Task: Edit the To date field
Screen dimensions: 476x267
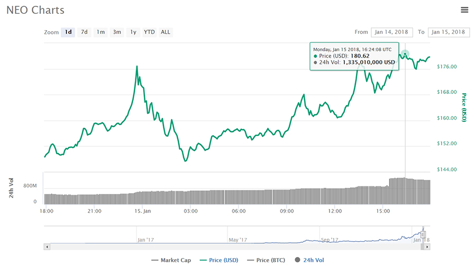Action: tap(448, 32)
